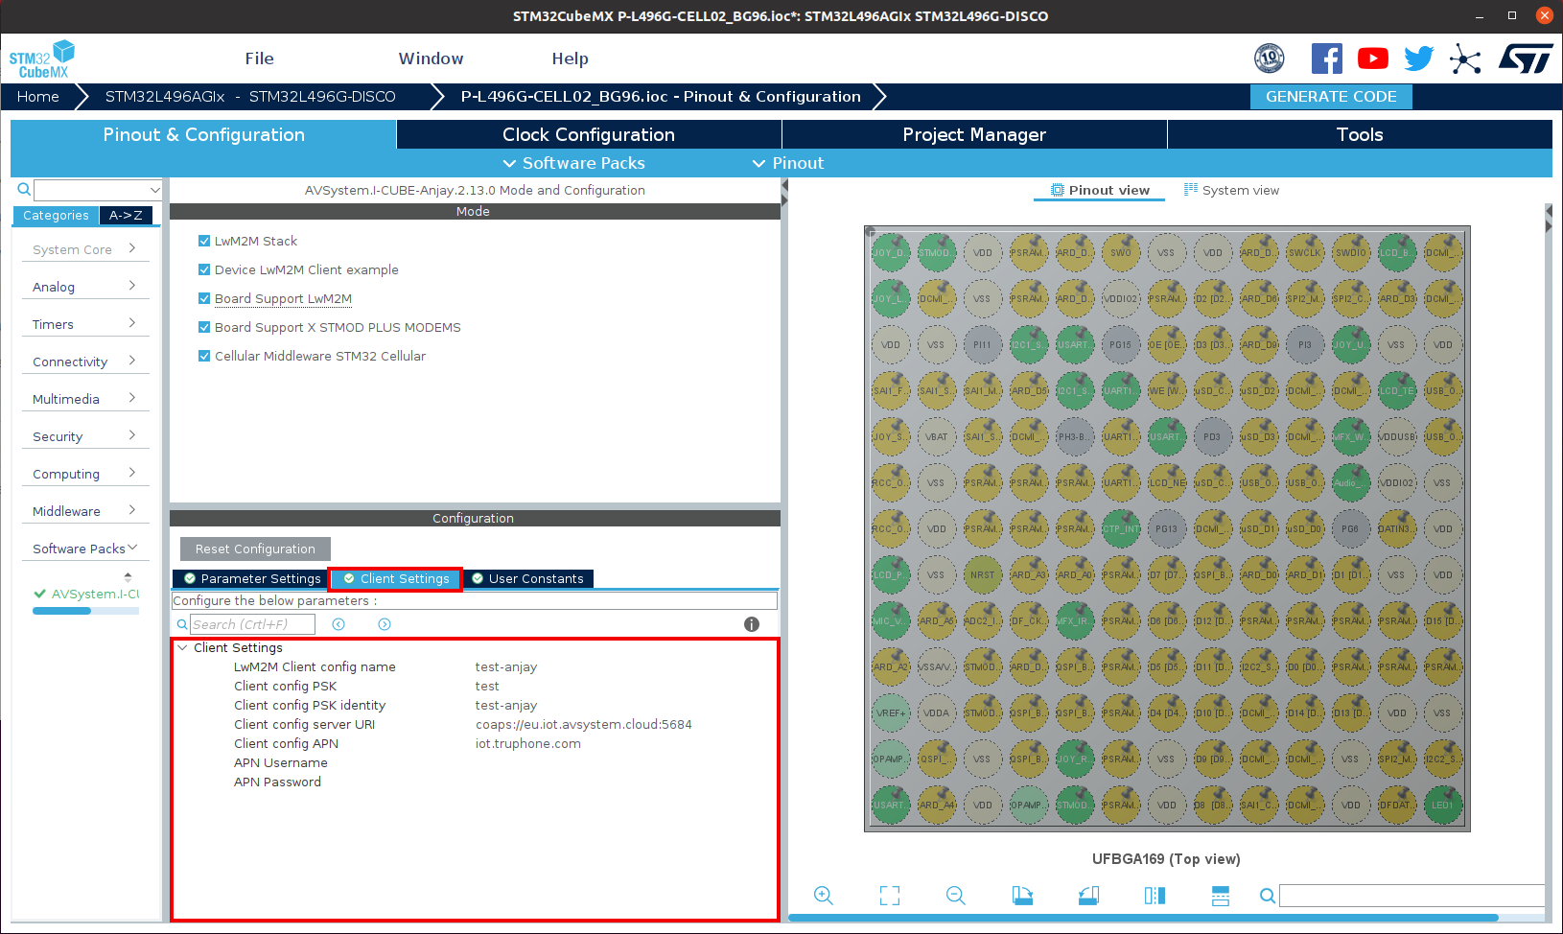Image resolution: width=1563 pixels, height=934 pixels.
Task: Select the VBAT pin on the chip
Action: pyautogui.click(x=937, y=437)
